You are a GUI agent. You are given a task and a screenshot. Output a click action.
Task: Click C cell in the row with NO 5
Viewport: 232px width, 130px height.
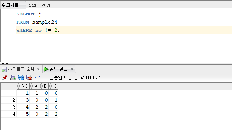54,114
